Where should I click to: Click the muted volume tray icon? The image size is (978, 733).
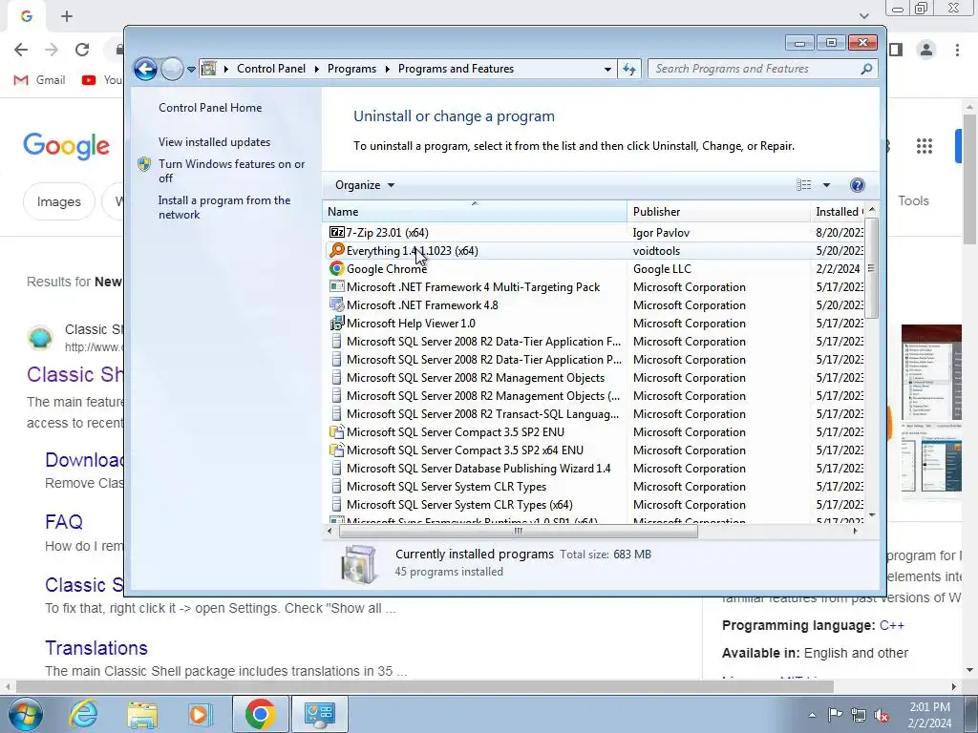[x=882, y=715]
